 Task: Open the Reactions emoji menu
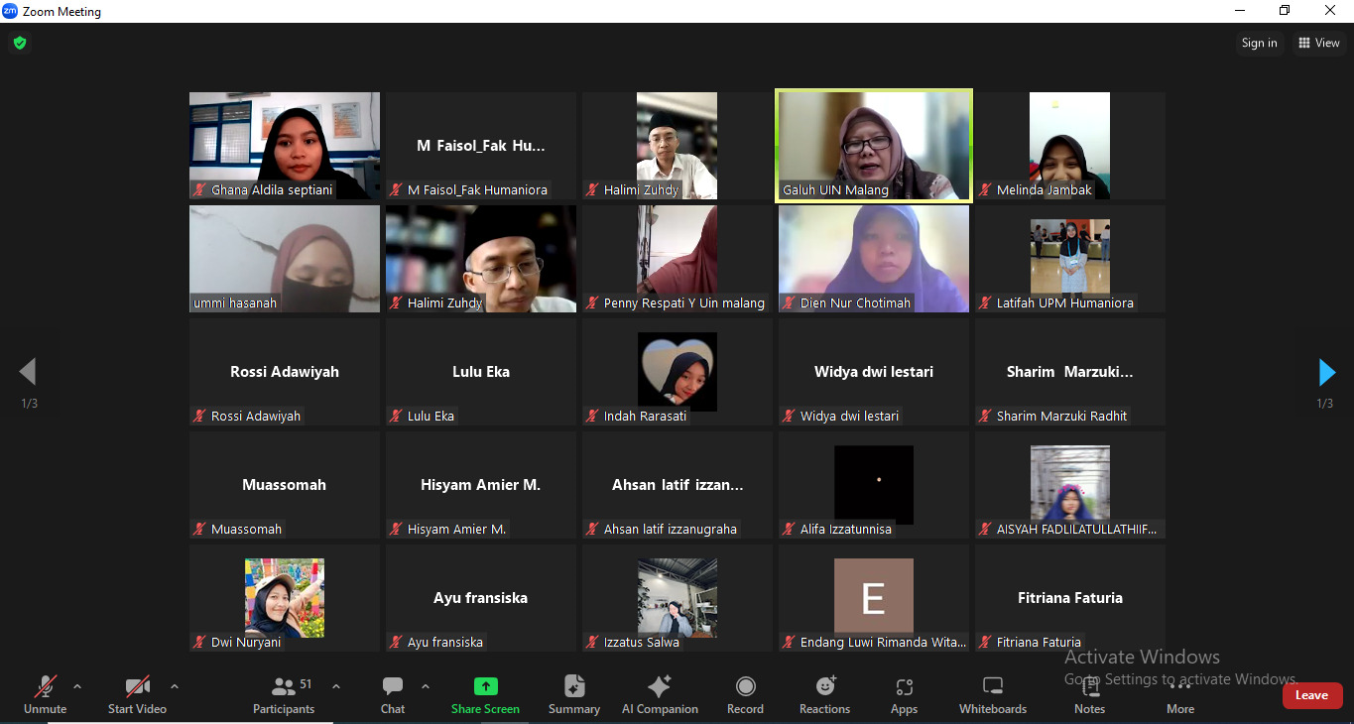[x=825, y=687]
